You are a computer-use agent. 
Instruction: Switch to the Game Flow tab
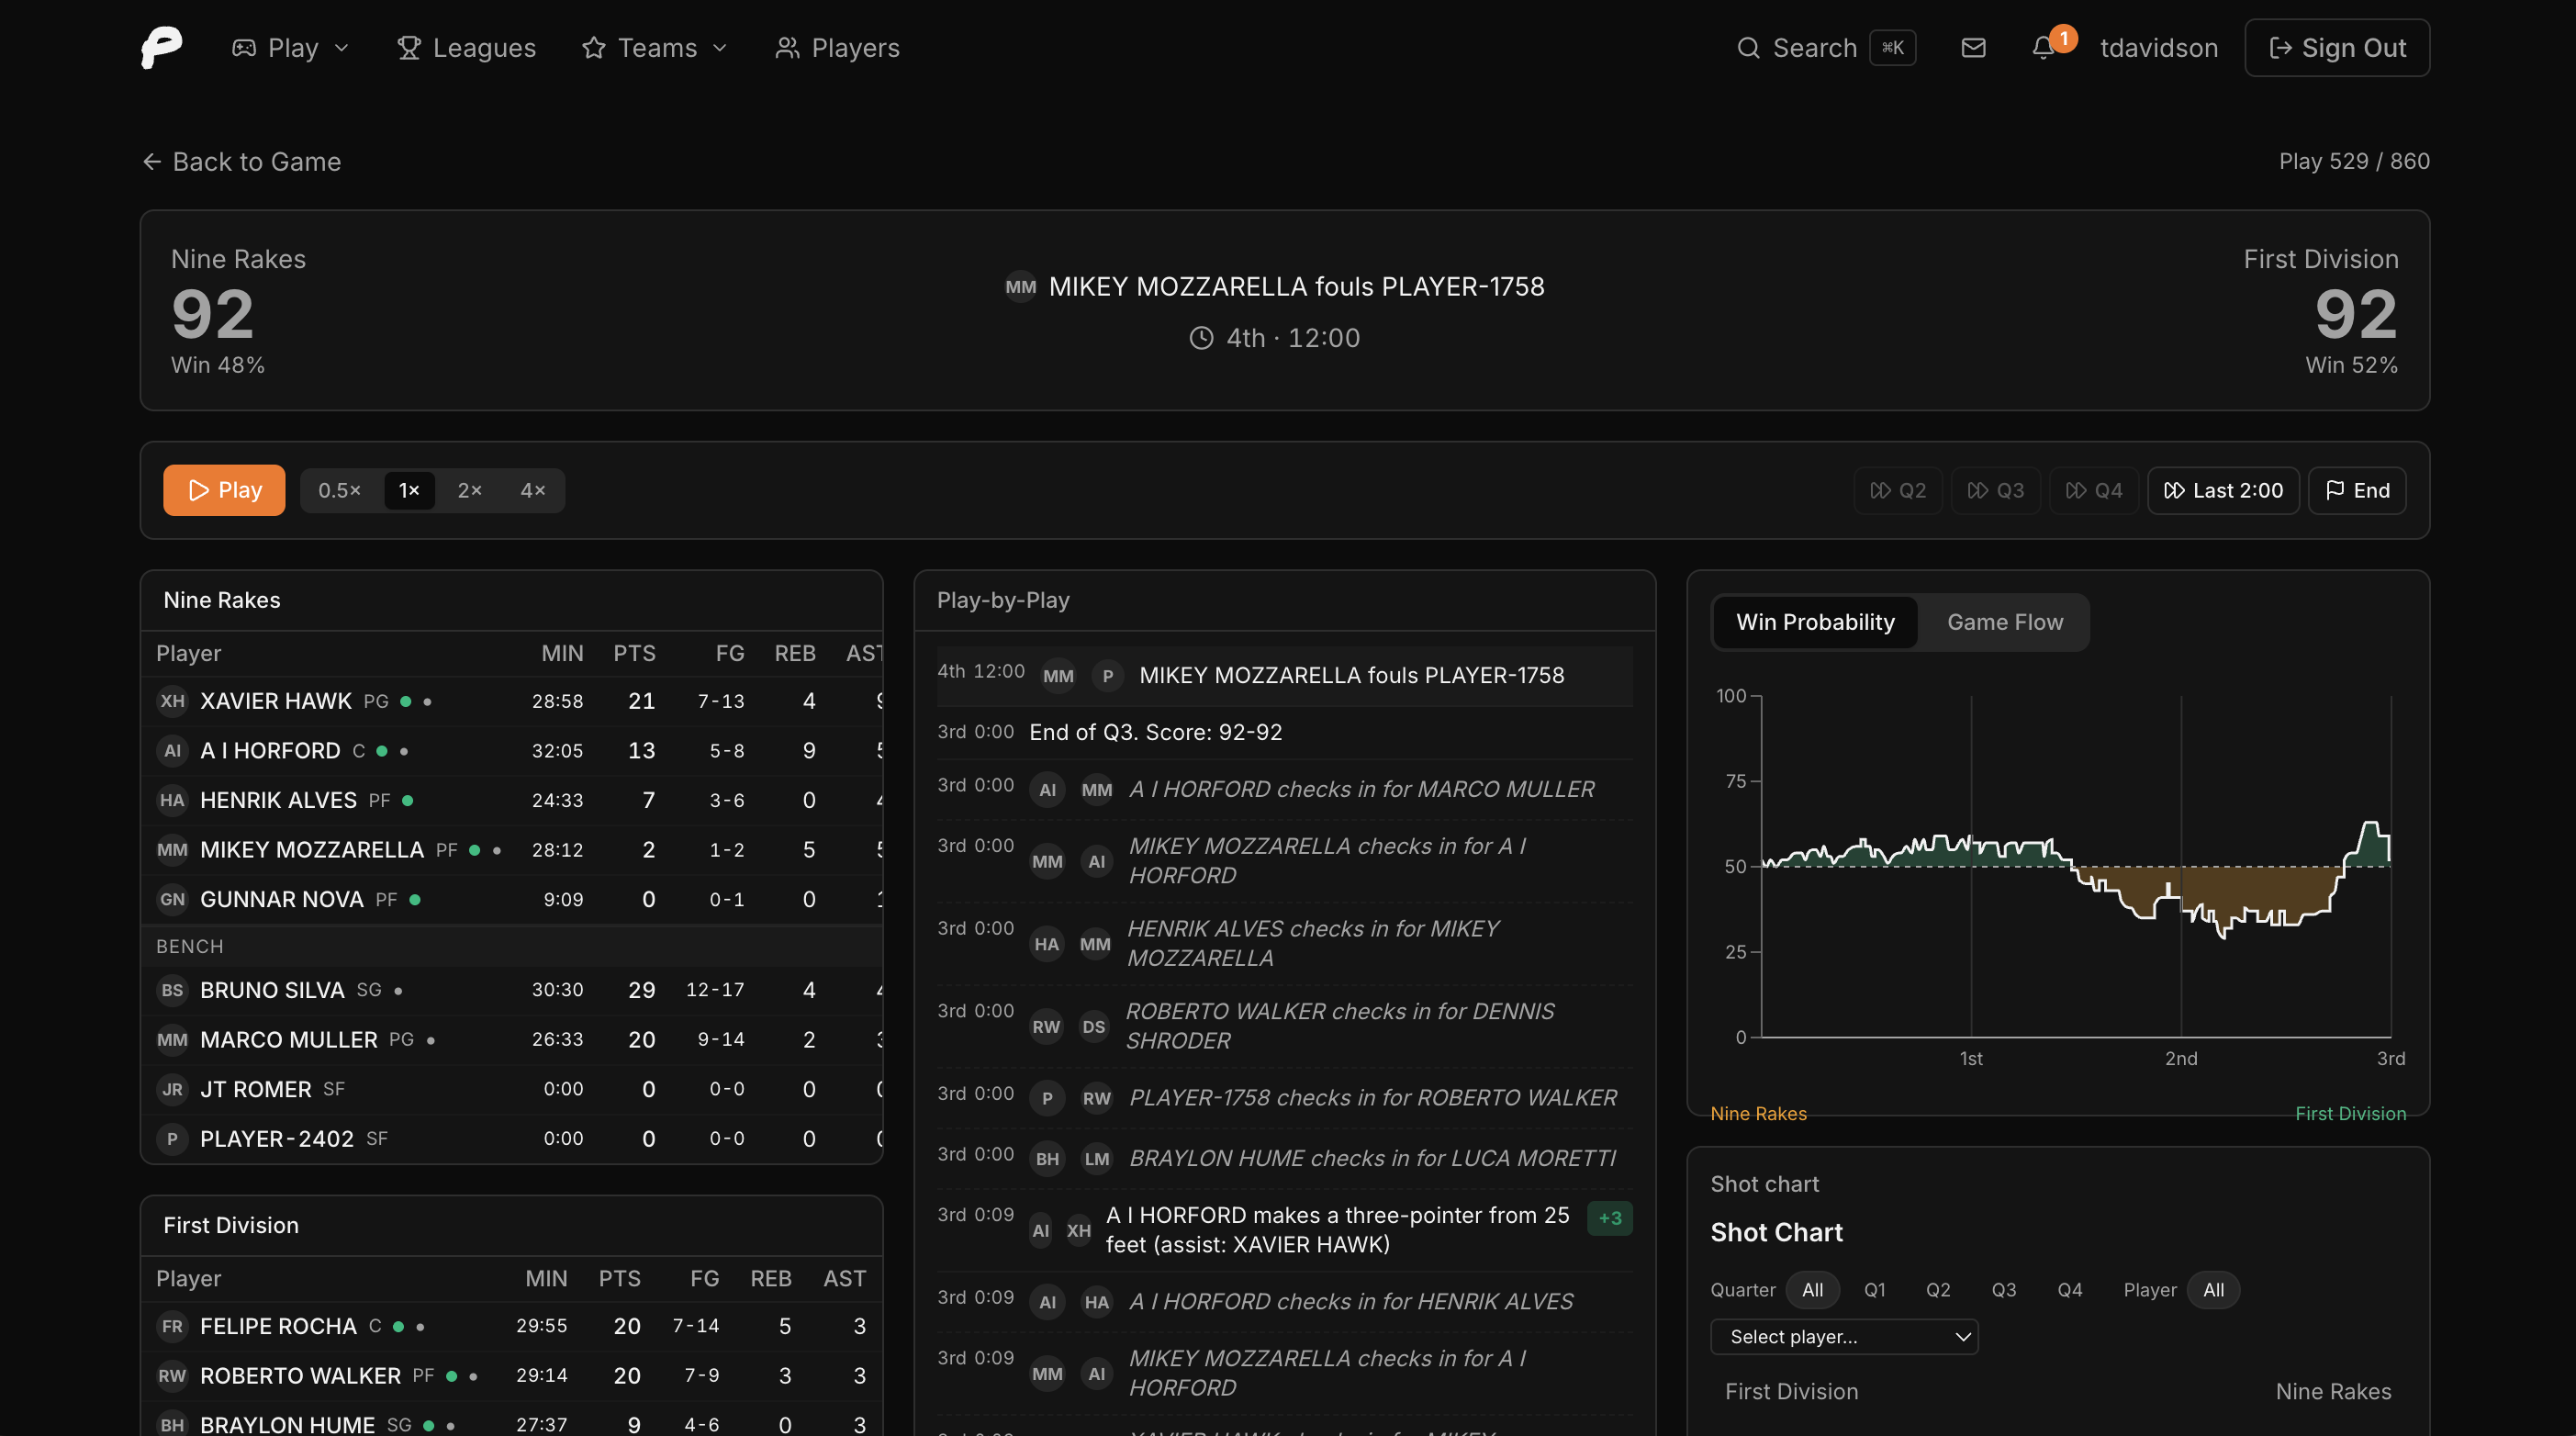point(2004,622)
